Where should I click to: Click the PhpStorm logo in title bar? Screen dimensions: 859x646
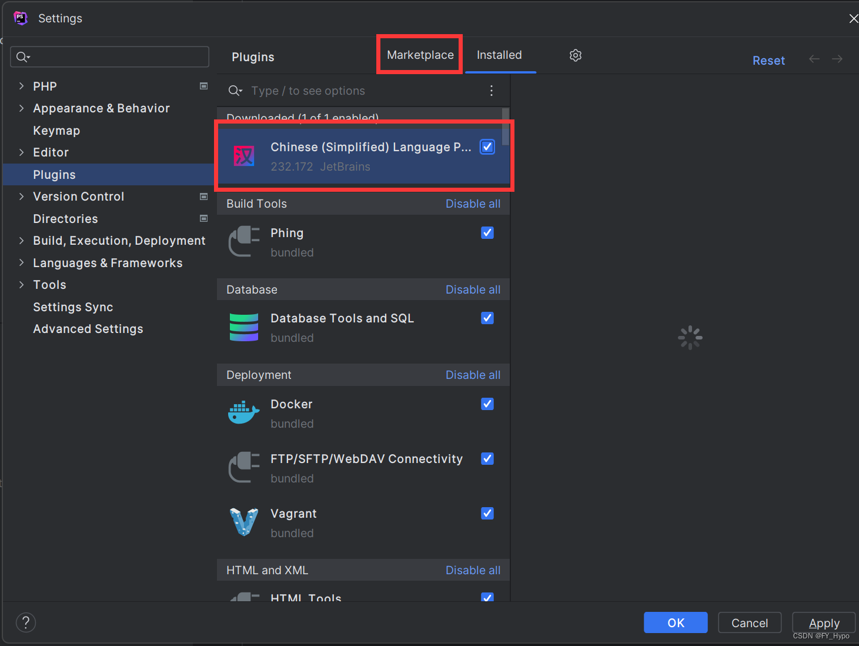coord(21,18)
